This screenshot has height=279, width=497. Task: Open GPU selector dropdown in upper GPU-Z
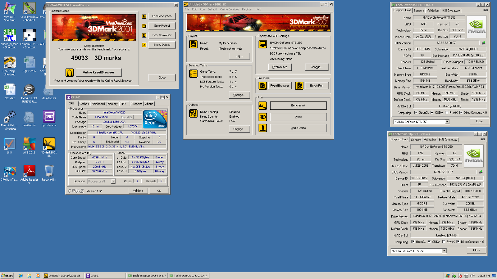point(447,122)
